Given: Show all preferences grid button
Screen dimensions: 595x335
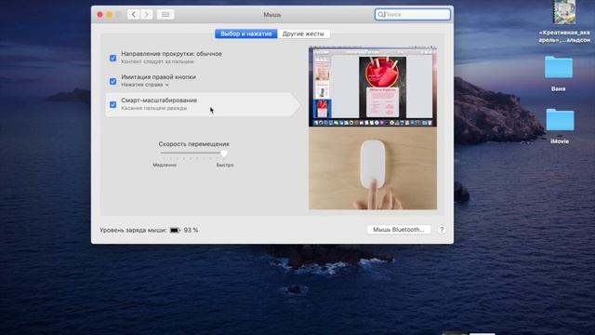Looking at the screenshot, I should (165, 15).
